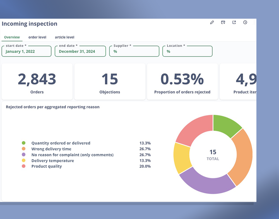279x219 pixels.
Task: Click the green Quantity ordered legend dot
Action: (24, 143)
